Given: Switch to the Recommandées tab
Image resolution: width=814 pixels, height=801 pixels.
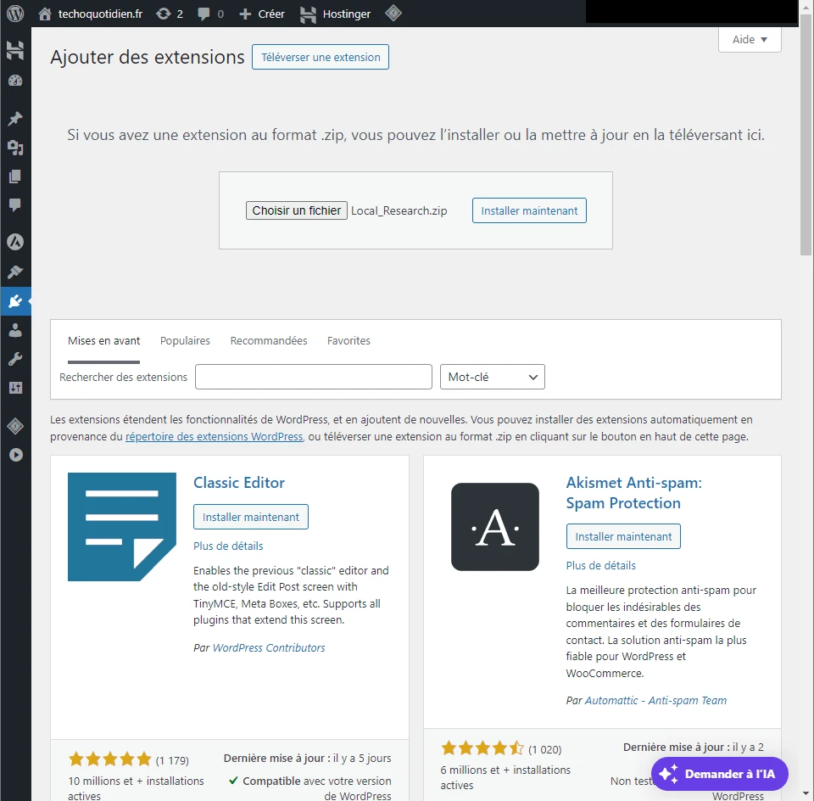Looking at the screenshot, I should tap(269, 341).
